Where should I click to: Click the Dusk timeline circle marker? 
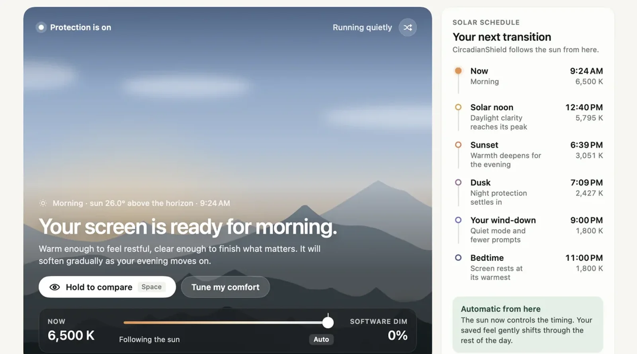(x=458, y=183)
